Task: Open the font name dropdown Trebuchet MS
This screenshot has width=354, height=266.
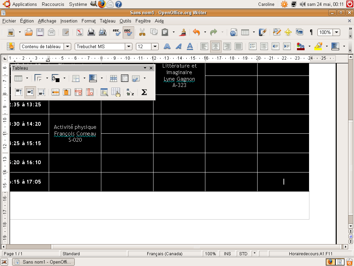Action: (x=129, y=46)
